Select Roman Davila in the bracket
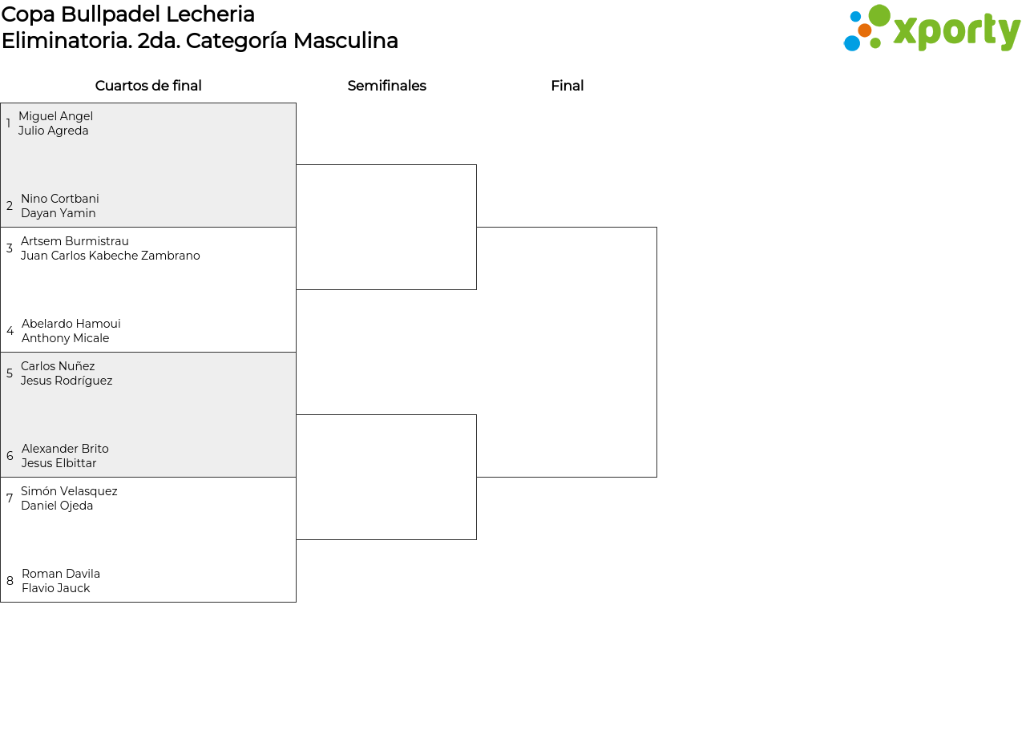This screenshot has height=734, width=1026. point(61,574)
